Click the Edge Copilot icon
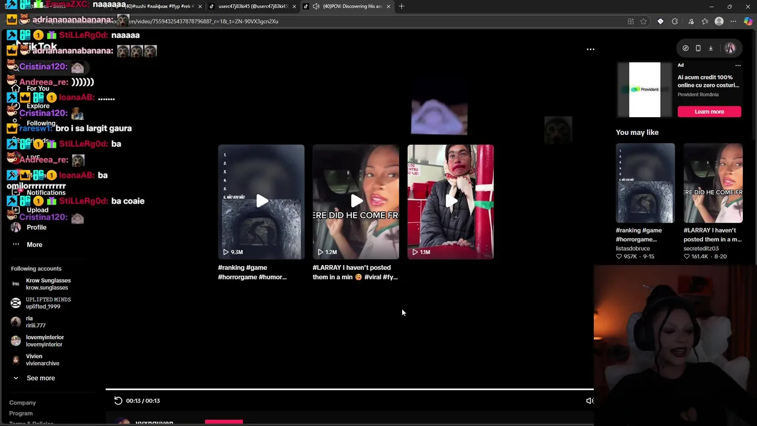This screenshot has width=757, height=426. click(748, 21)
